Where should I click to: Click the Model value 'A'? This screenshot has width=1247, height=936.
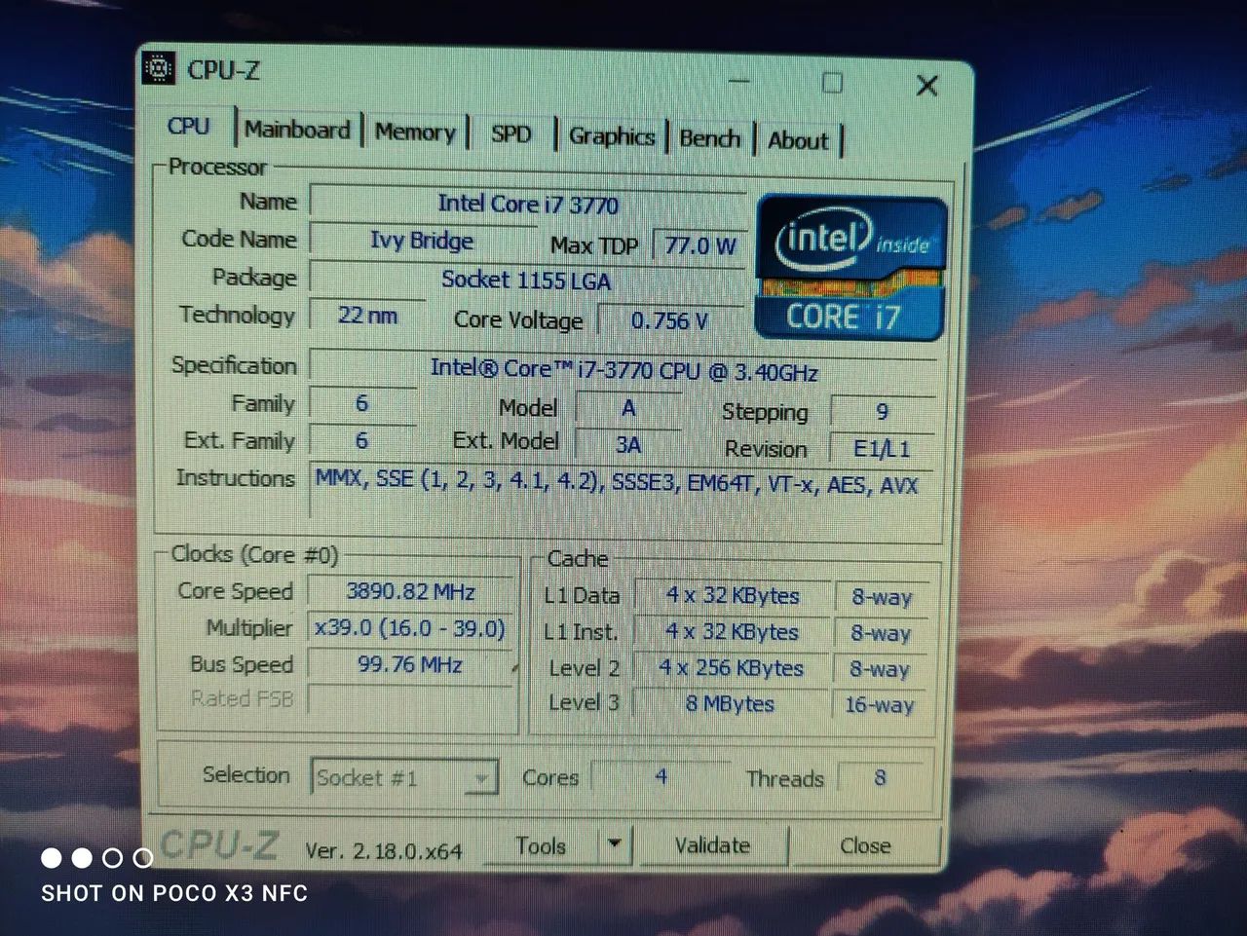628,408
